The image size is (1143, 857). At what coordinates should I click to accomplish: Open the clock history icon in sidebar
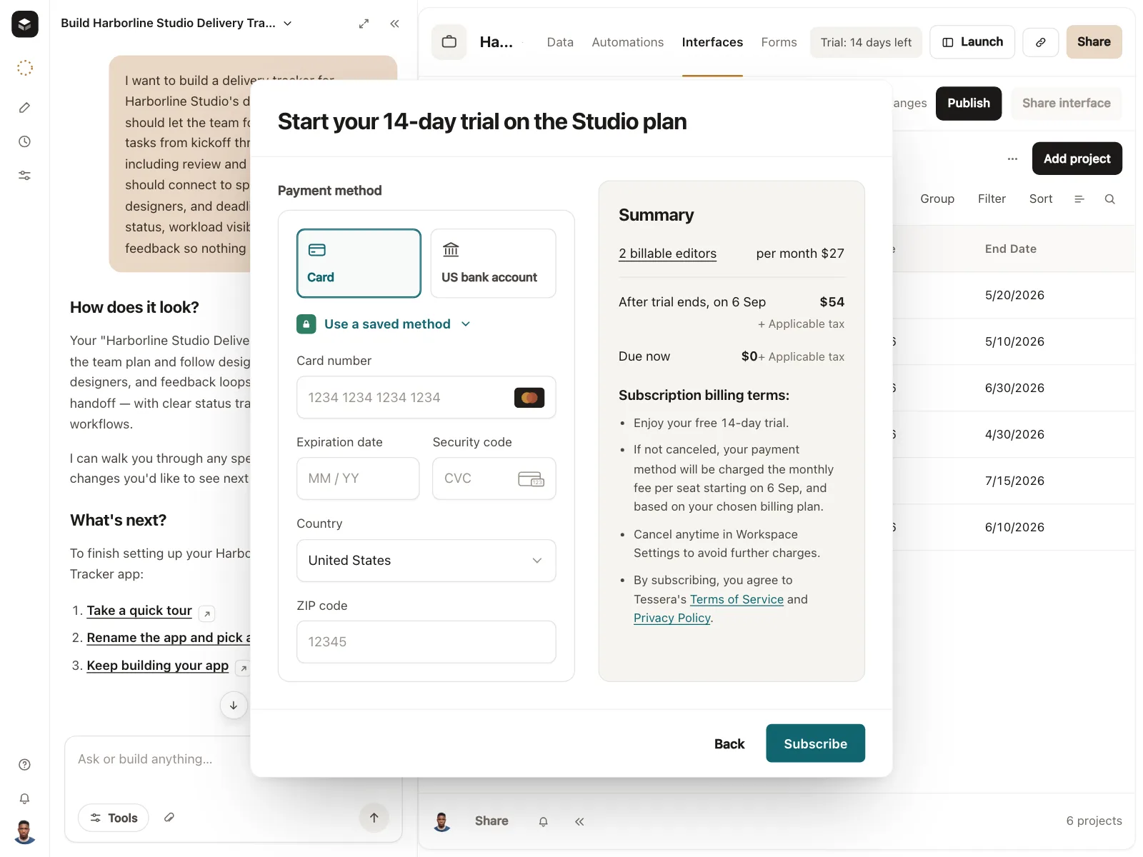coord(25,141)
